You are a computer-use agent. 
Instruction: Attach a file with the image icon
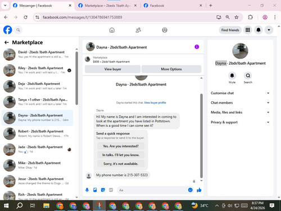[95, 190]
